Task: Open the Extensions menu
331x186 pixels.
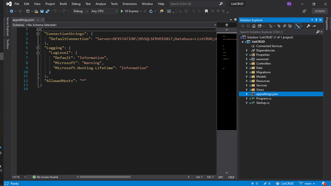Action: coord(130,4)
